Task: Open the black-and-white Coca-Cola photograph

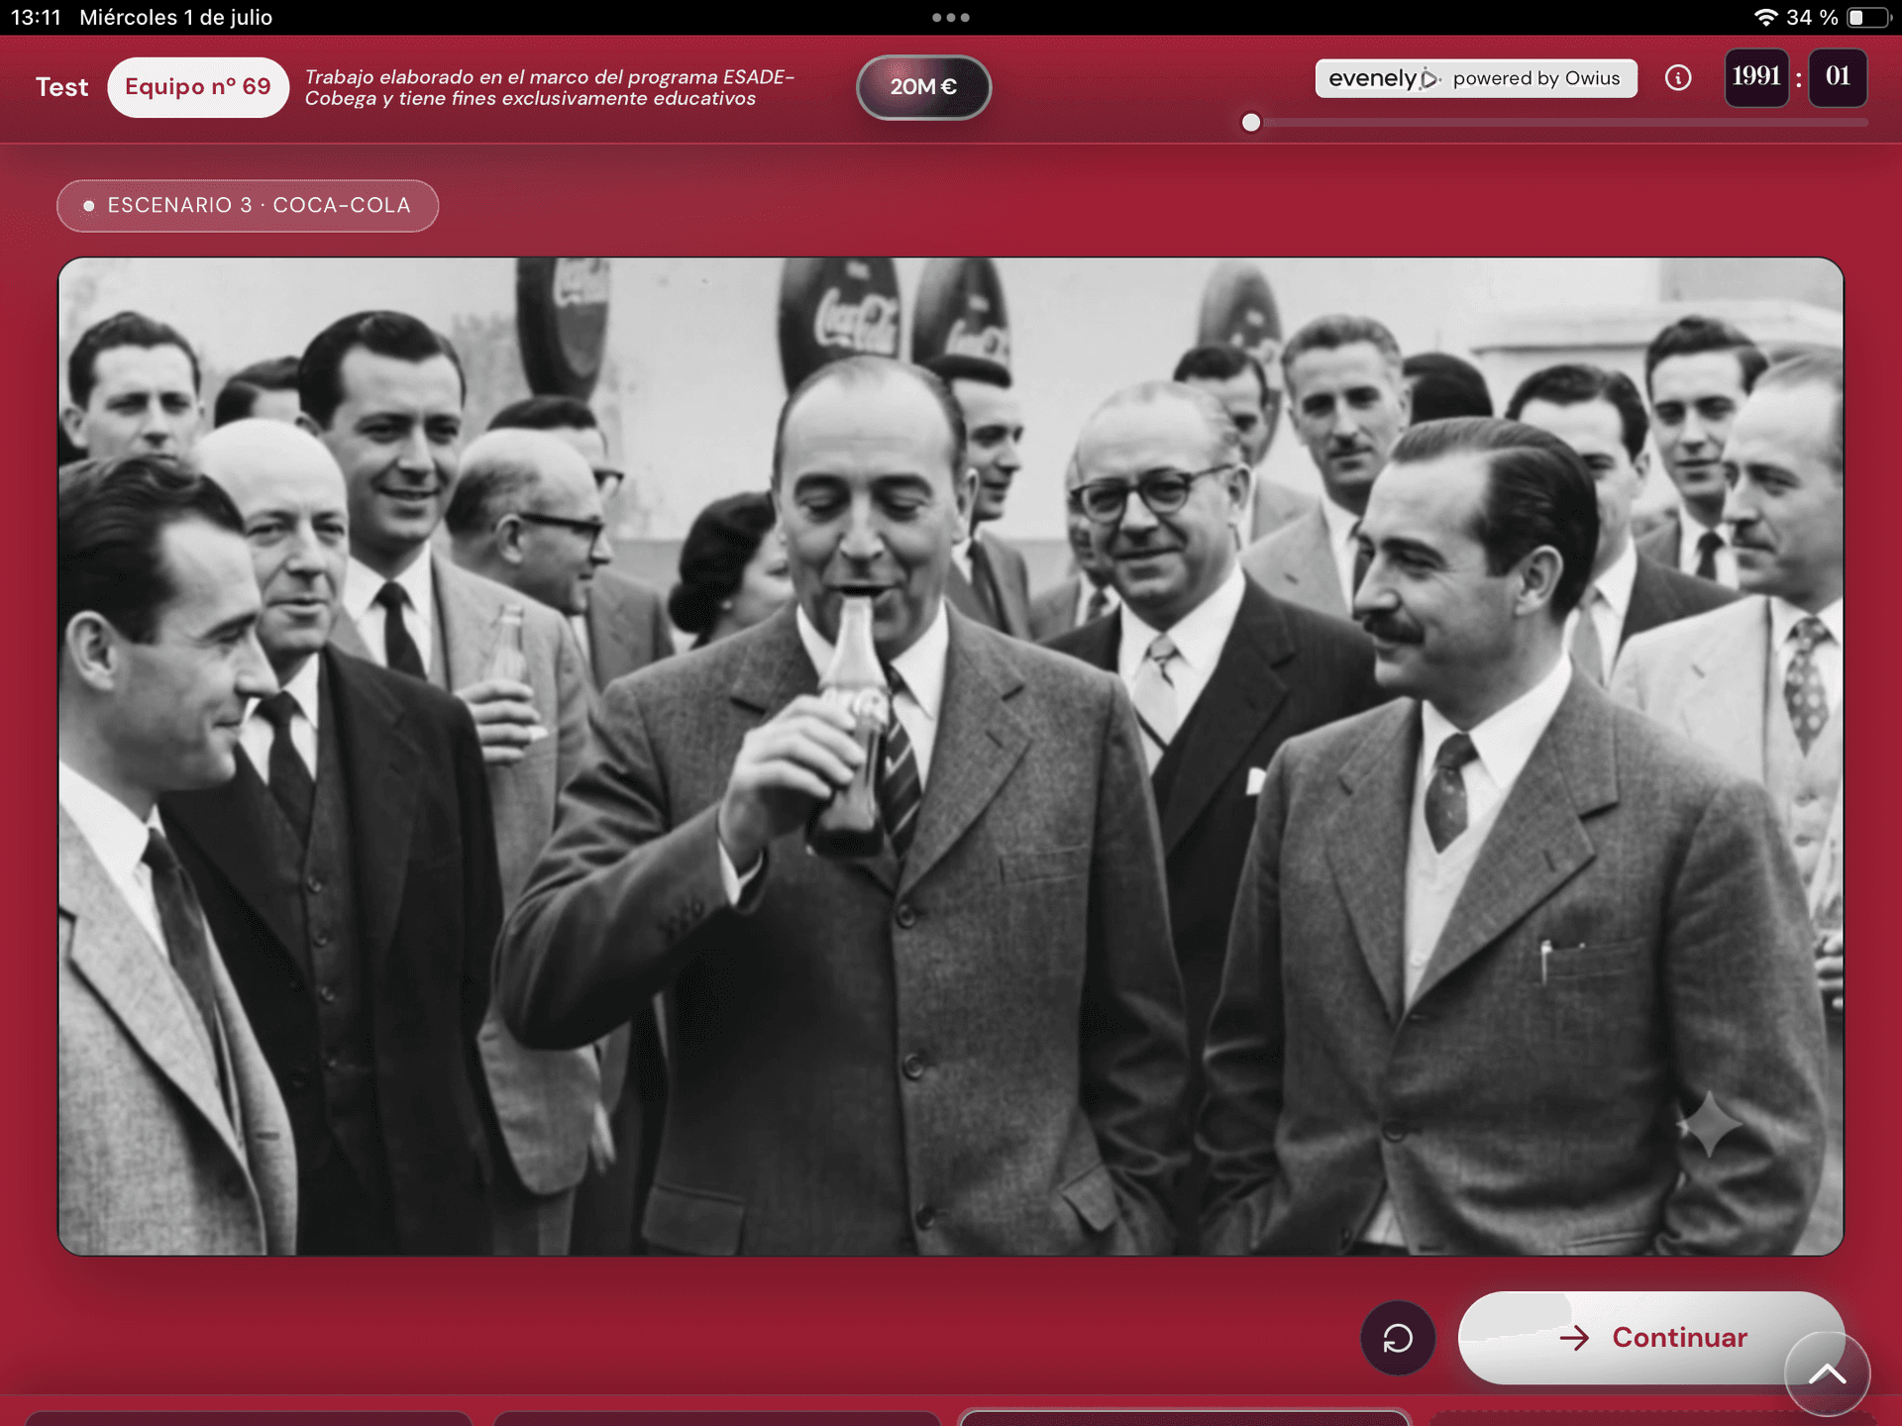Action: pyautogui.click(x=951, y=757)
